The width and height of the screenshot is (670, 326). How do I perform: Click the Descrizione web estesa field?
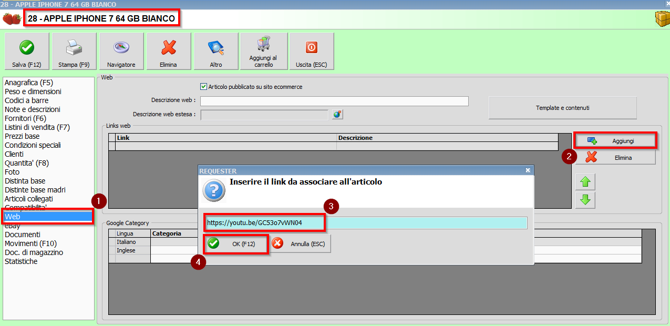[x=264, y=114]
